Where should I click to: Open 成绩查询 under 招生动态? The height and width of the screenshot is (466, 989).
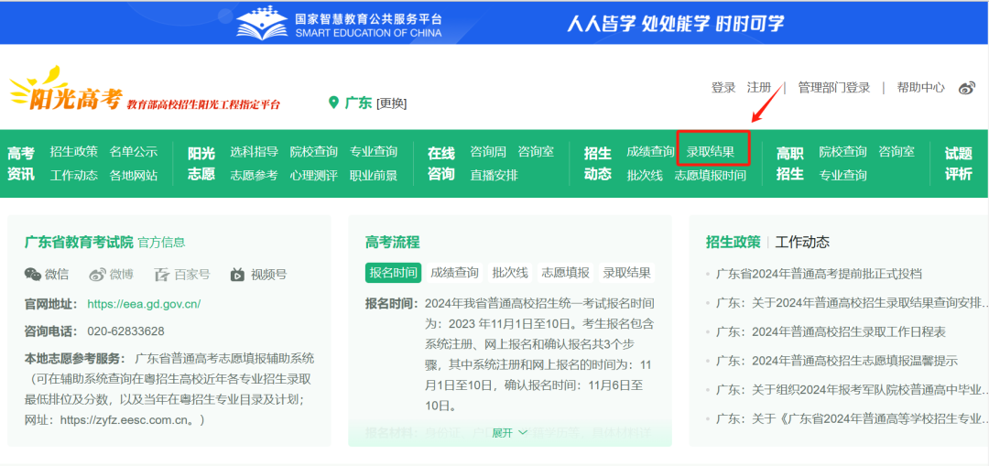650,151
